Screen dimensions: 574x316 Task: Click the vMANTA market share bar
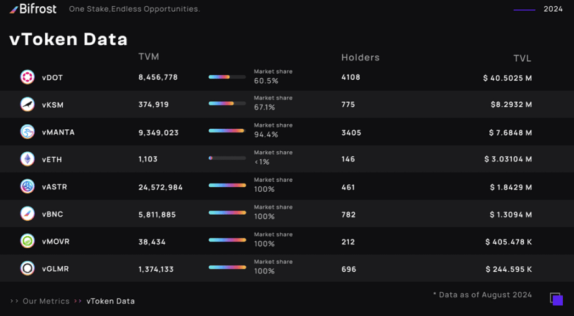tap(227, 131)
